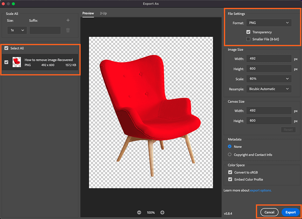
Task: Add a new scale size with plus icon
Action: tap(68, 20)
